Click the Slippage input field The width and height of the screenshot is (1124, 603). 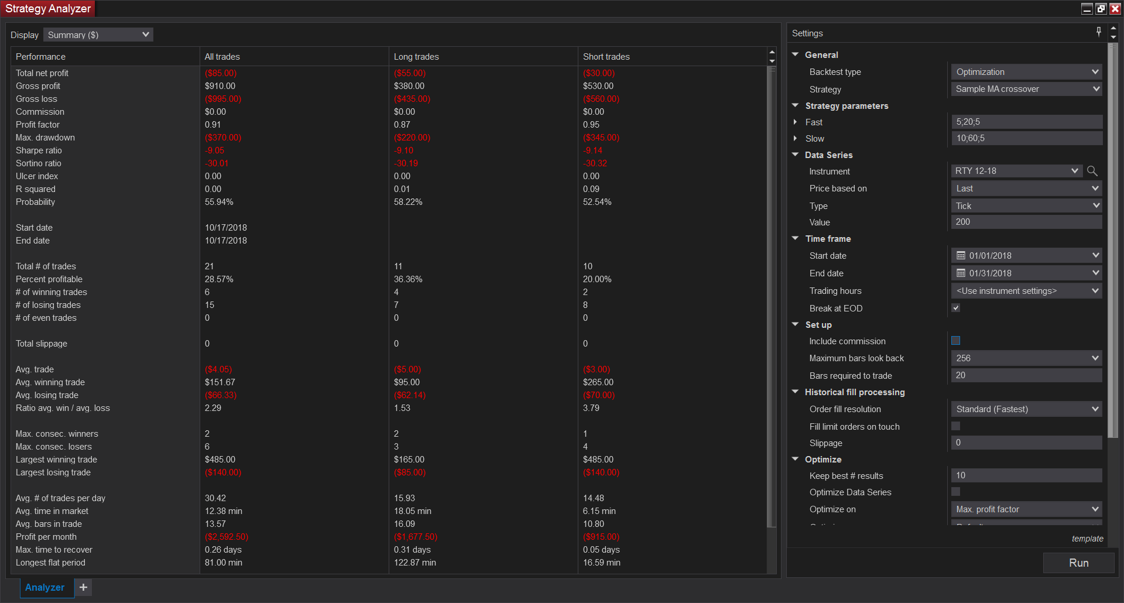click(1026, 443)
